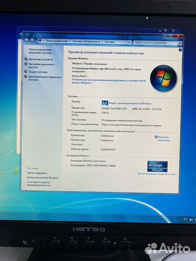Expand the address bar history dropdown arrow
This screenshot has height=261, width=196.
click(x=125, y=43)
